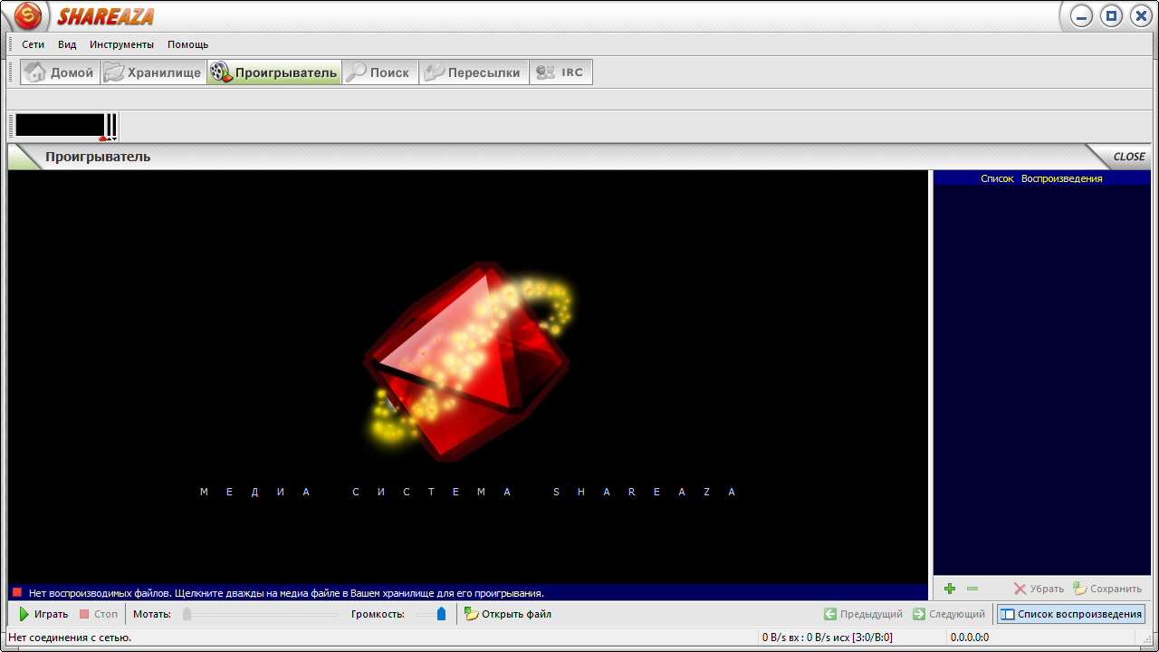Start playback with the Играть button
The height and width of the screenshot is (652, 1159).
(43, 614)
